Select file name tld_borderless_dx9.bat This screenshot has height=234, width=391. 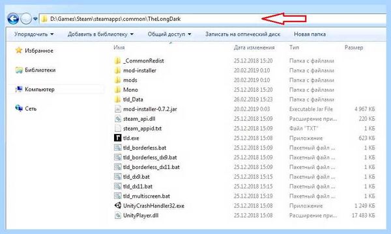(150, 157)
